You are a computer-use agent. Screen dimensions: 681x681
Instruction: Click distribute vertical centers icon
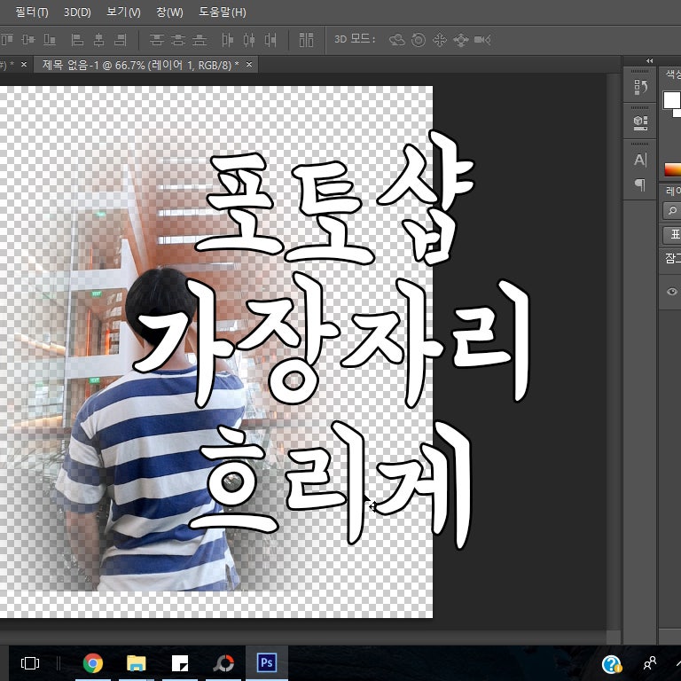click(178, 40)
